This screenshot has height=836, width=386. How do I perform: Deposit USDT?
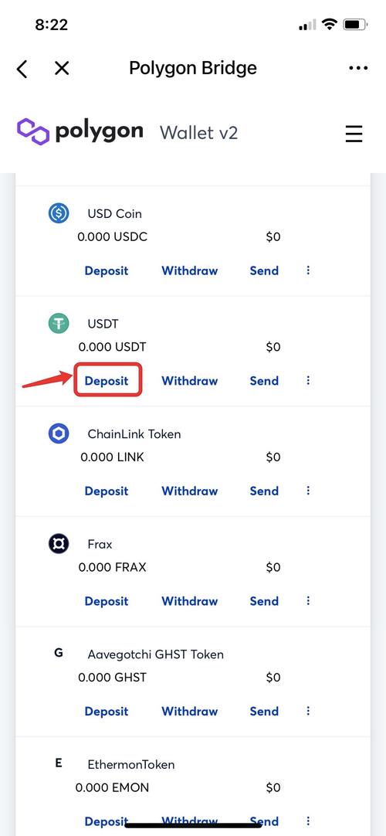(x=107, y=381)
